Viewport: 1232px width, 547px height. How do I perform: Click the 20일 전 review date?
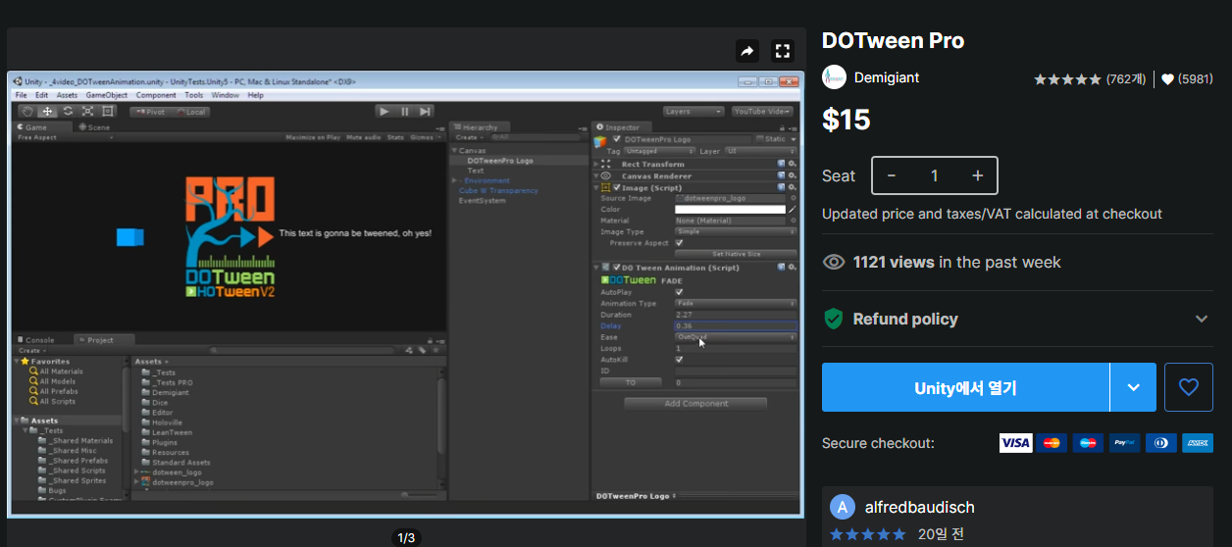(x=941, y=534)
